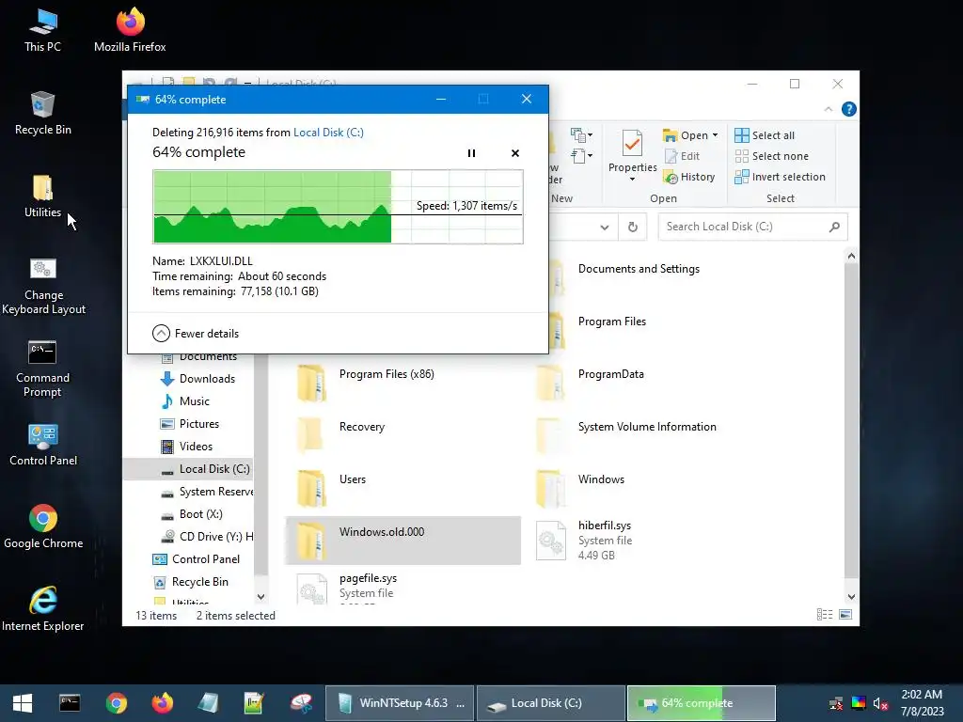
Task: Open Recycle Bin in navigation pane
Action: pyautogui.click(x=190, y=582)
